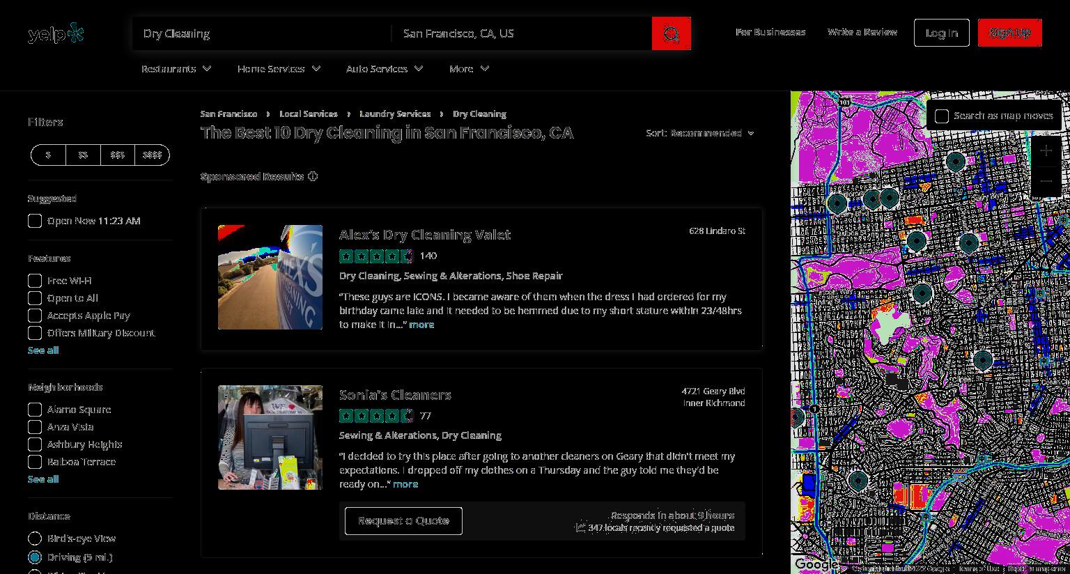Image resolution: width=1070 pixels, height=574 pixels.
Task: Open the Yelp logo home link
Action: coord(56,33)
